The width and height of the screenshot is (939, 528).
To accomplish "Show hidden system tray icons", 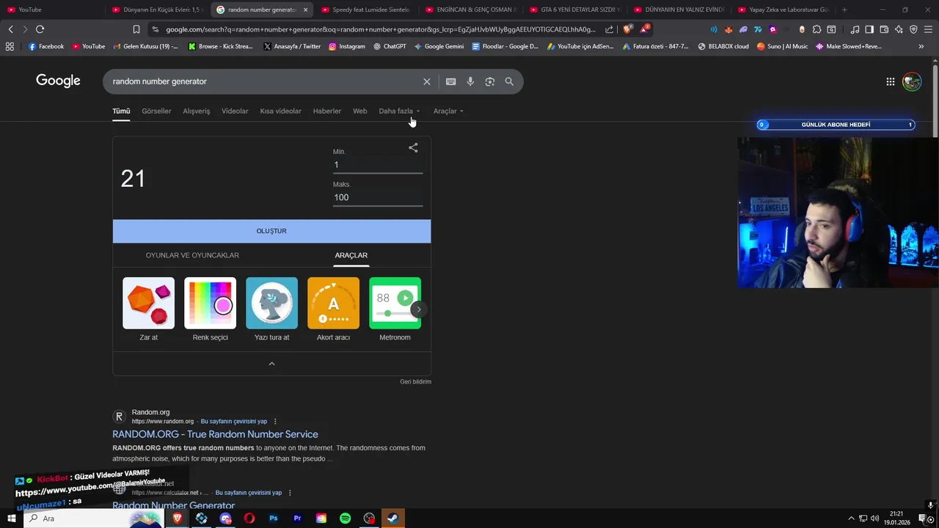I will [x=851, y=518].
